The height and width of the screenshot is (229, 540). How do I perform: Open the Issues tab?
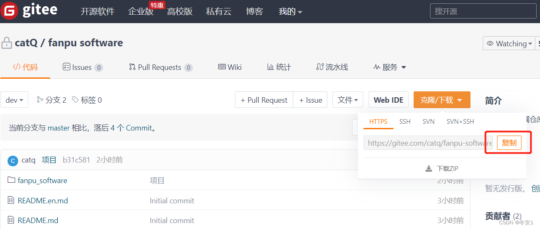83,67
